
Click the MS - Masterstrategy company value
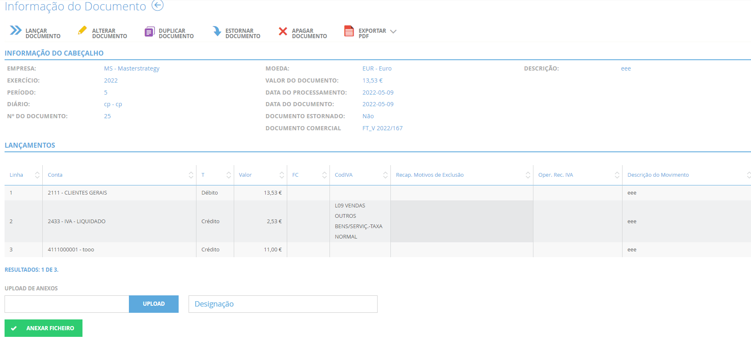pos(132,68)
